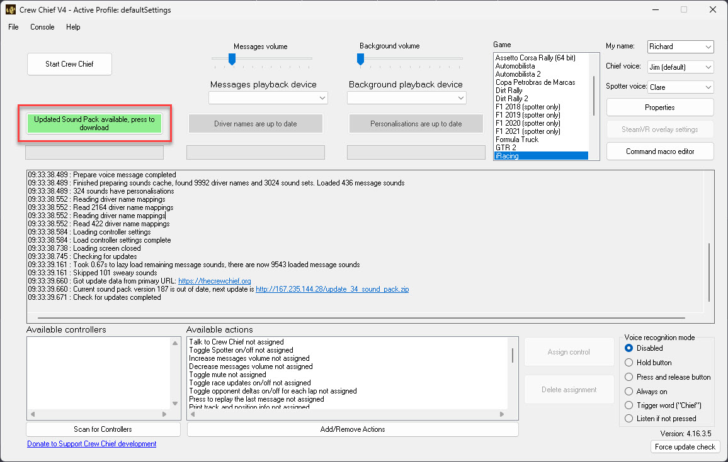Viewport: 728px width, 462px height.
Task: Run Force update check
Action: (x=685, y=446)
